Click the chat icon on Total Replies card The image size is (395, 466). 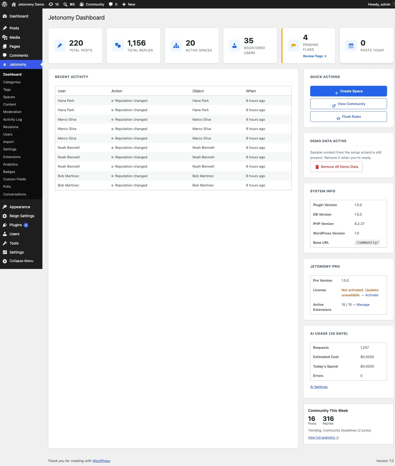(x=118, y=46)
